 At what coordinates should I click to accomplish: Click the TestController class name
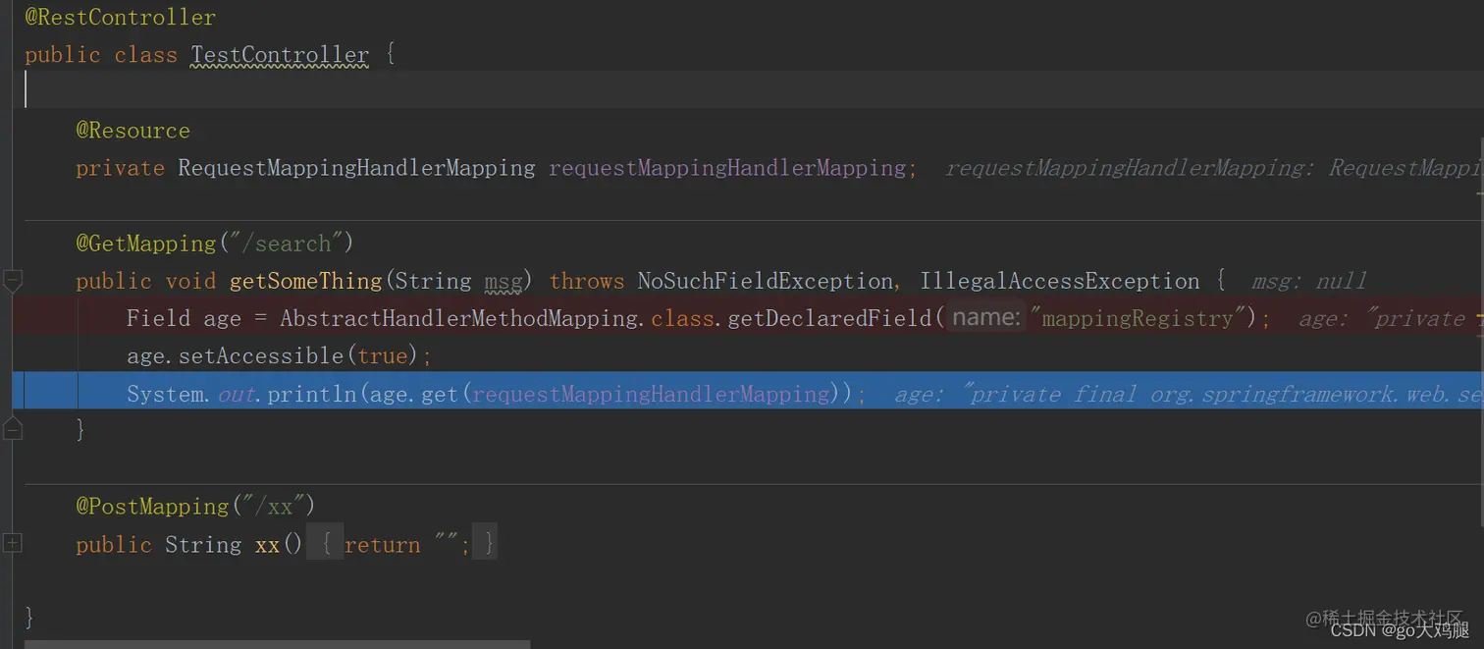pyautogui.click(x=280, y=55)
